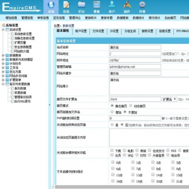
Task: Switch to the 信息设置 tab
Action: point(164,31)
